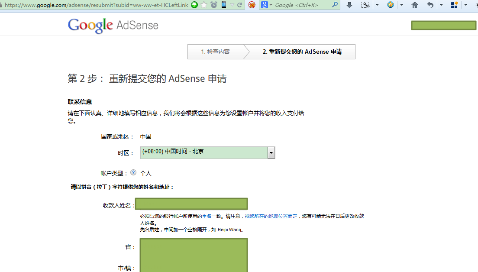478x272 pixels.
Task: Reload the page with the refresh icon
Action: [x=240, y=5]
